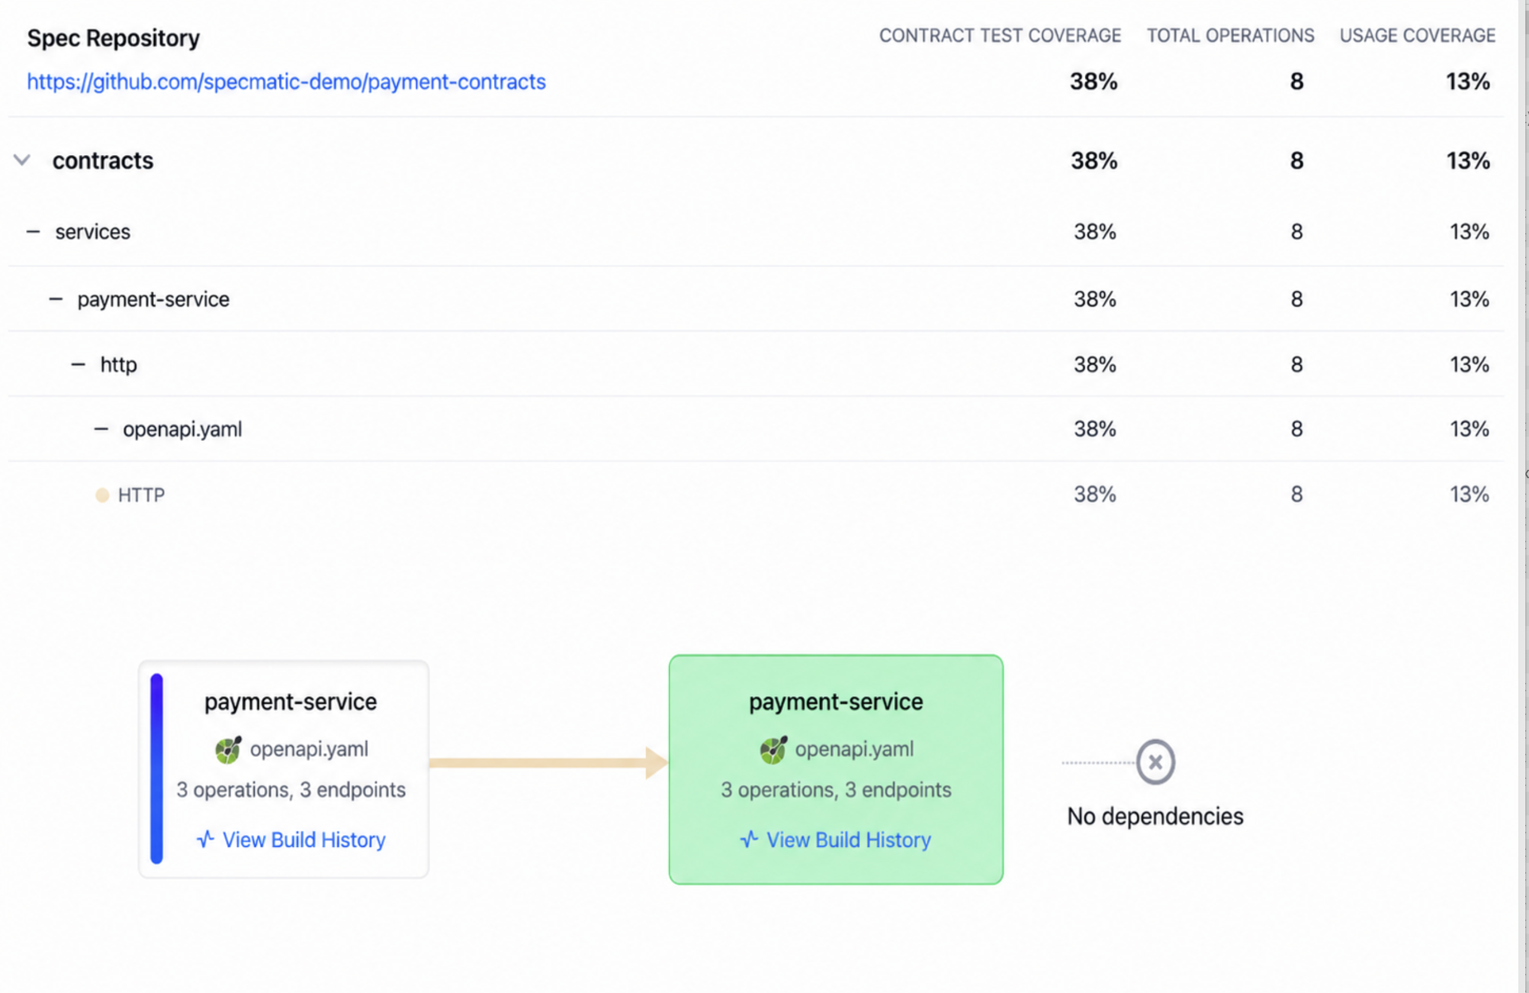
Task: Collapse the contracts folder chevron
Action: click(22, 160)
